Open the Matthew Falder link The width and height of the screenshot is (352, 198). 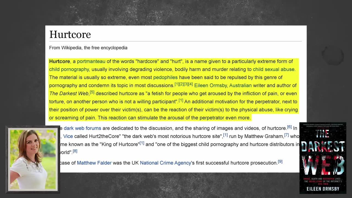(x=94, y=163)
